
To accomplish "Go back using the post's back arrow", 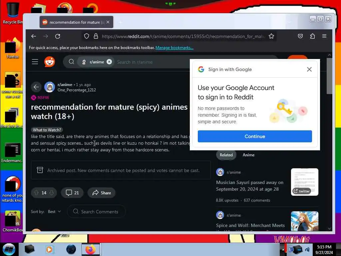I will coord(36,87).
